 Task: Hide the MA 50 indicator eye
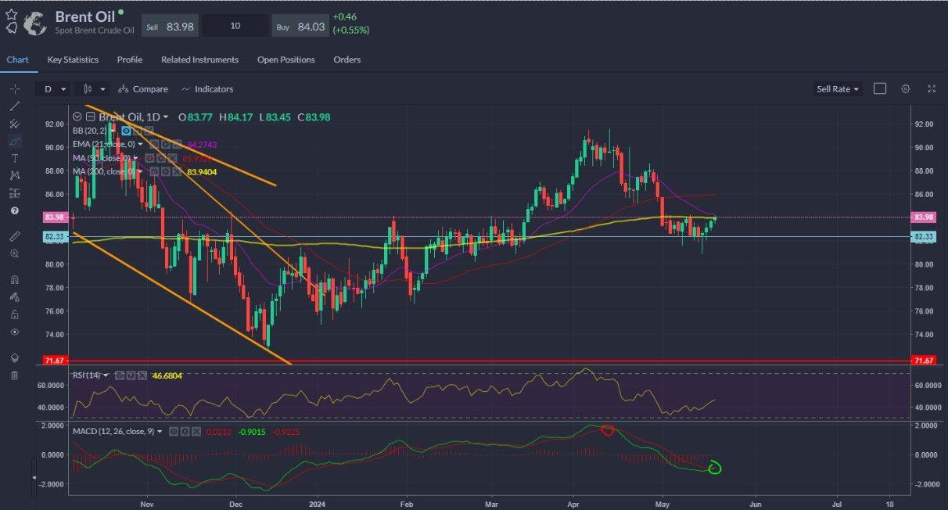[149, 158]
